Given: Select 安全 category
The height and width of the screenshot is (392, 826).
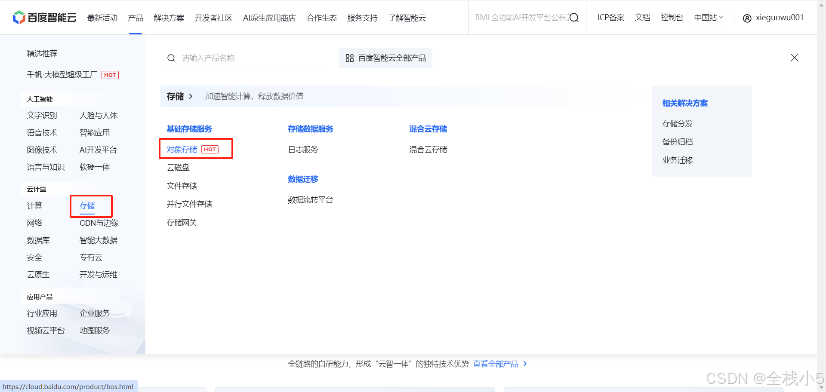Looking at the screenshot, I should (34, 257).
